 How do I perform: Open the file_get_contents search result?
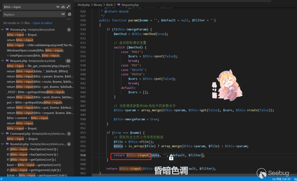coord(38,66)
